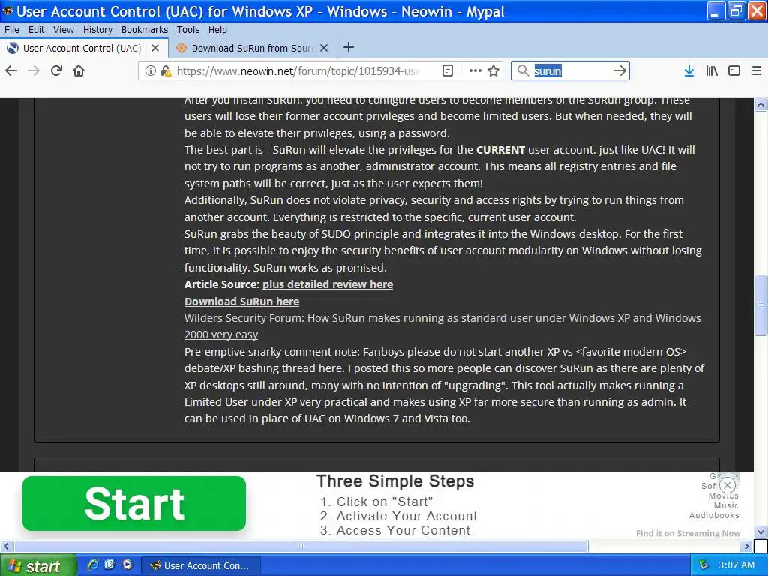This screenshot has height=576, width=768.
Task: Click the second quick launch icon
Action: pos(109,565)
